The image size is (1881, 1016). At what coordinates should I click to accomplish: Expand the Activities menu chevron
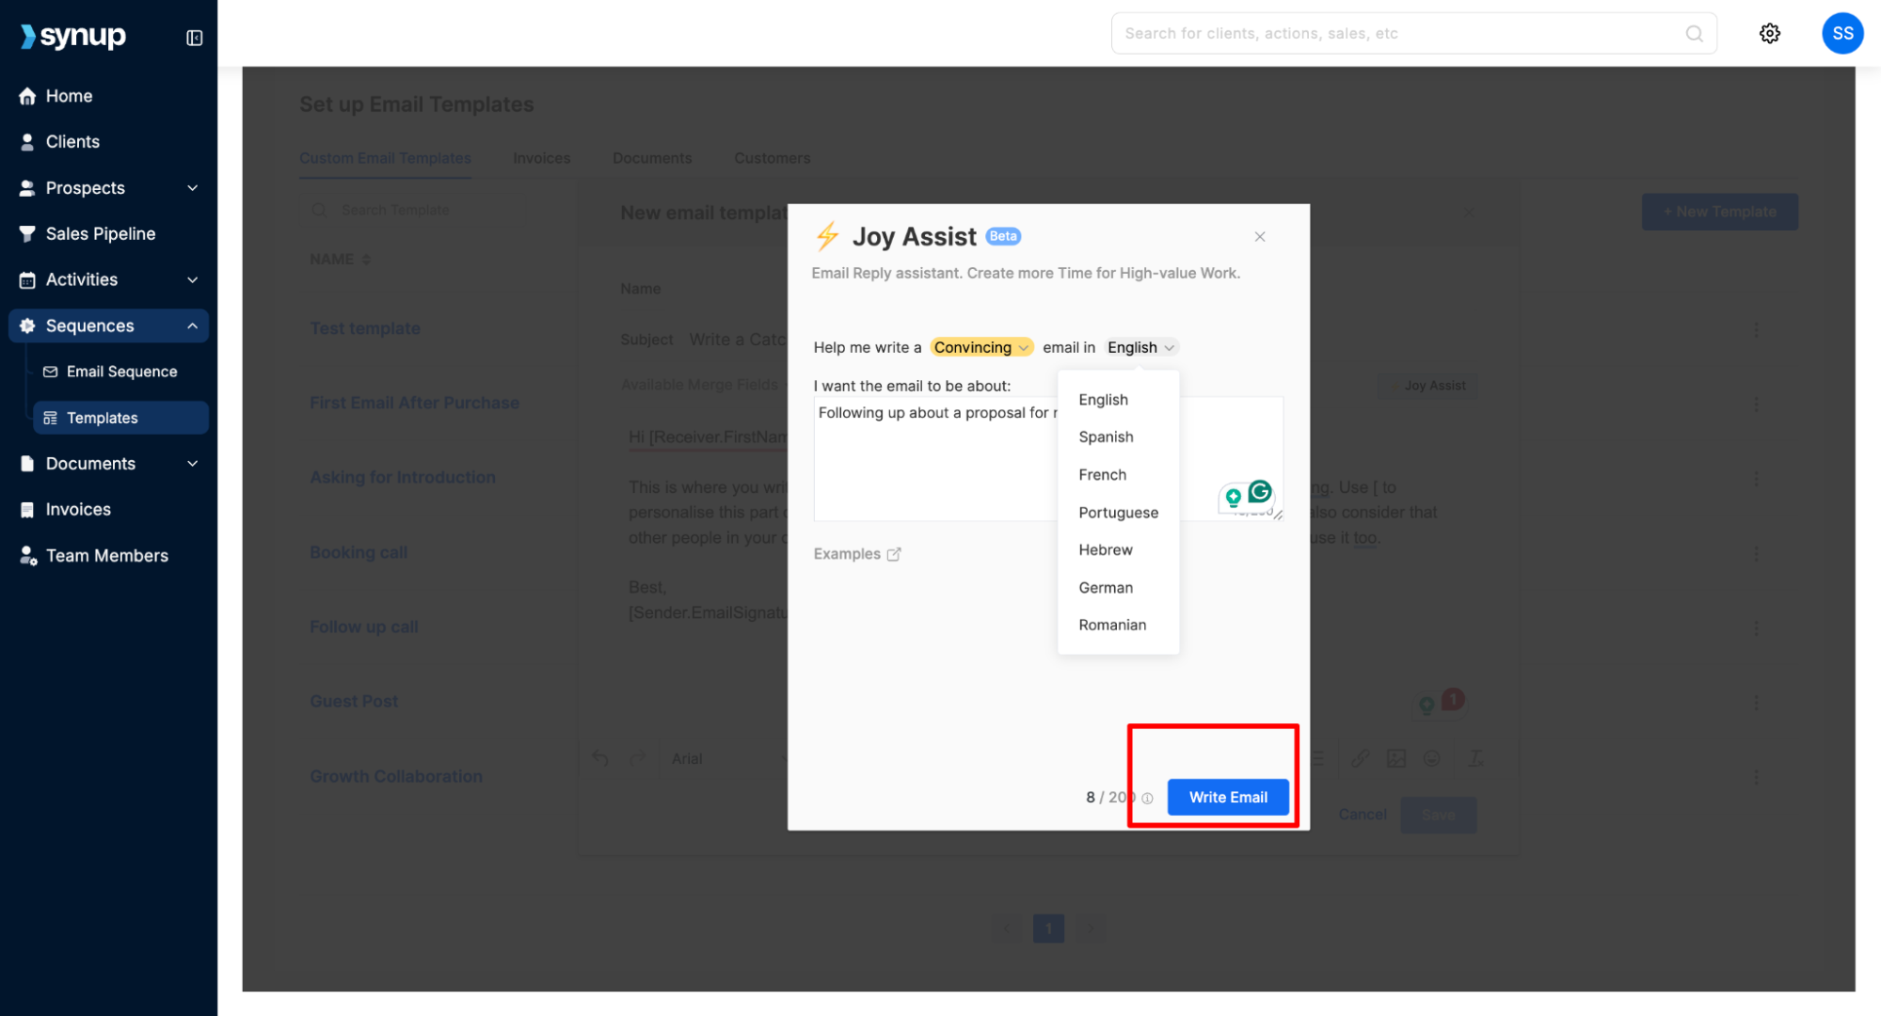(192, 279)
